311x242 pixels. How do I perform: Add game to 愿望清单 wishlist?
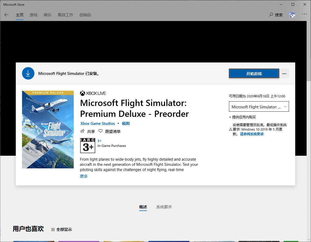click(x=109, y=131)
